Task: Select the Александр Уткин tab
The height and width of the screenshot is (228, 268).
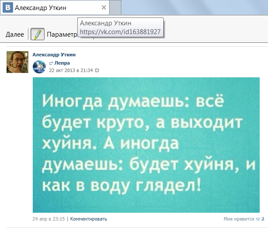Action: (x=55, y=7)
